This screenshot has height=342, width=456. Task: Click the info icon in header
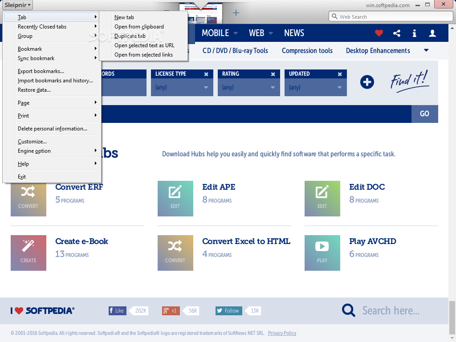(415, 33)
